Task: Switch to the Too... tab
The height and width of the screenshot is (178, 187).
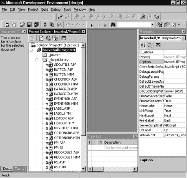Action: pyautogui.click(x=20, y=169)
